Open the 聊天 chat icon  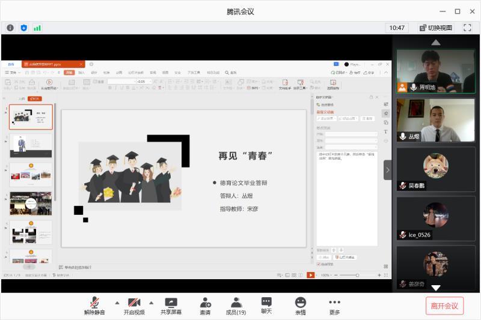266,302
